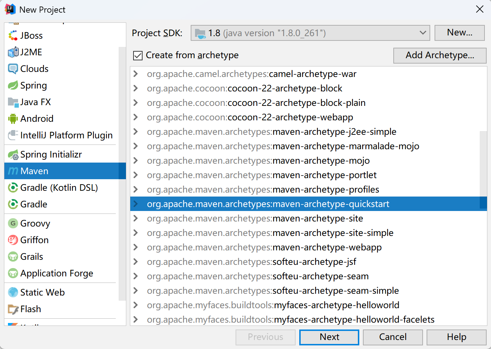Expand maven-archetype-j2ee-simple node
This screenshot has width=491, height=349.
click(x=136, y=132)
